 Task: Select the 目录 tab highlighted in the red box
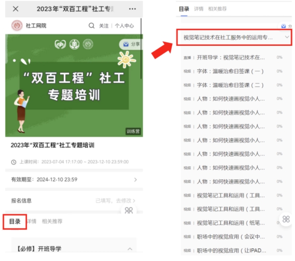(15, 221)
